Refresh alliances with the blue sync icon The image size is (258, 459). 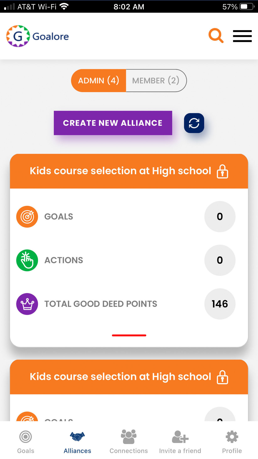194,123
